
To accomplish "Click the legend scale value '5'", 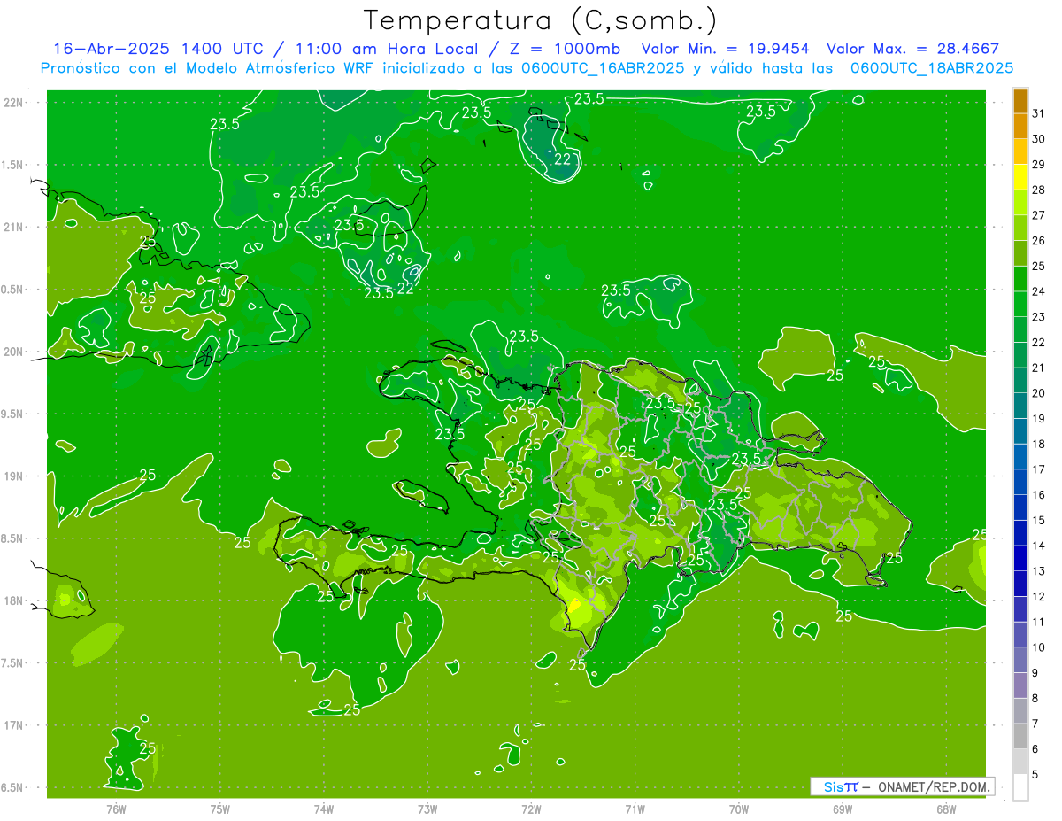I will coord(1035,774).
